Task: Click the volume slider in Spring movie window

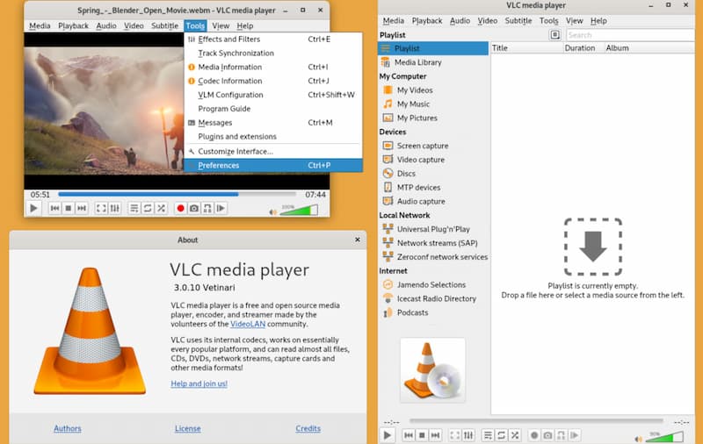Action: click(x=299, y=210)
